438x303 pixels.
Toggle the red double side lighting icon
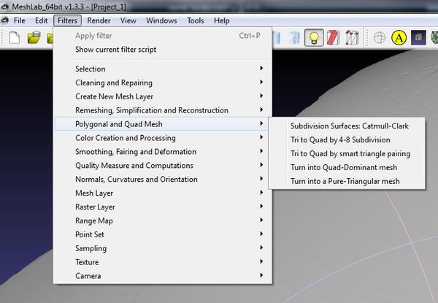click(333, 37)
